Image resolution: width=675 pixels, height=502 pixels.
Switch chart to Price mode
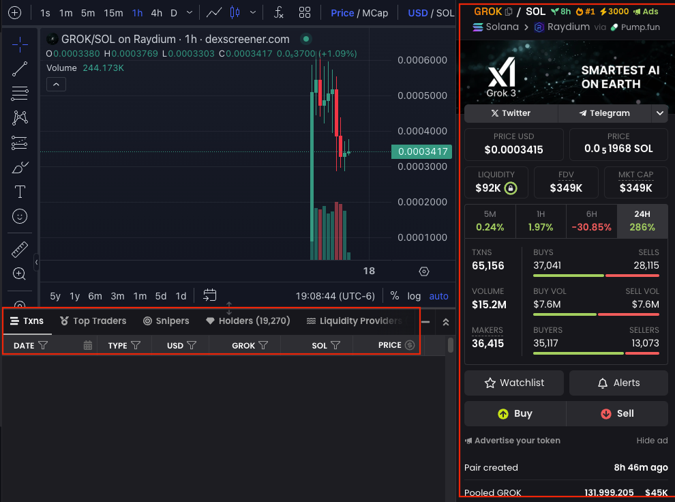click(342, 14)
